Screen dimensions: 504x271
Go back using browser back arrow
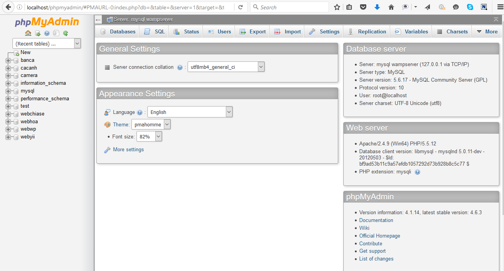8,7
